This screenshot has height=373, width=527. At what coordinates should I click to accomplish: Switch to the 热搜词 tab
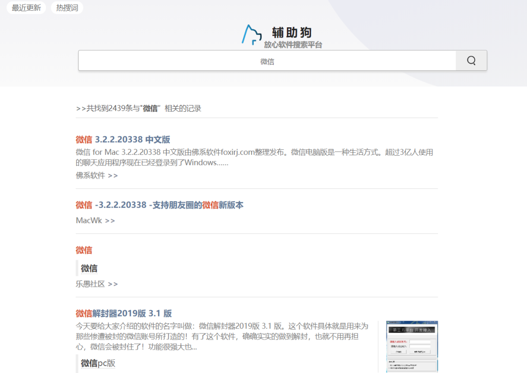(x=67, y=8)
